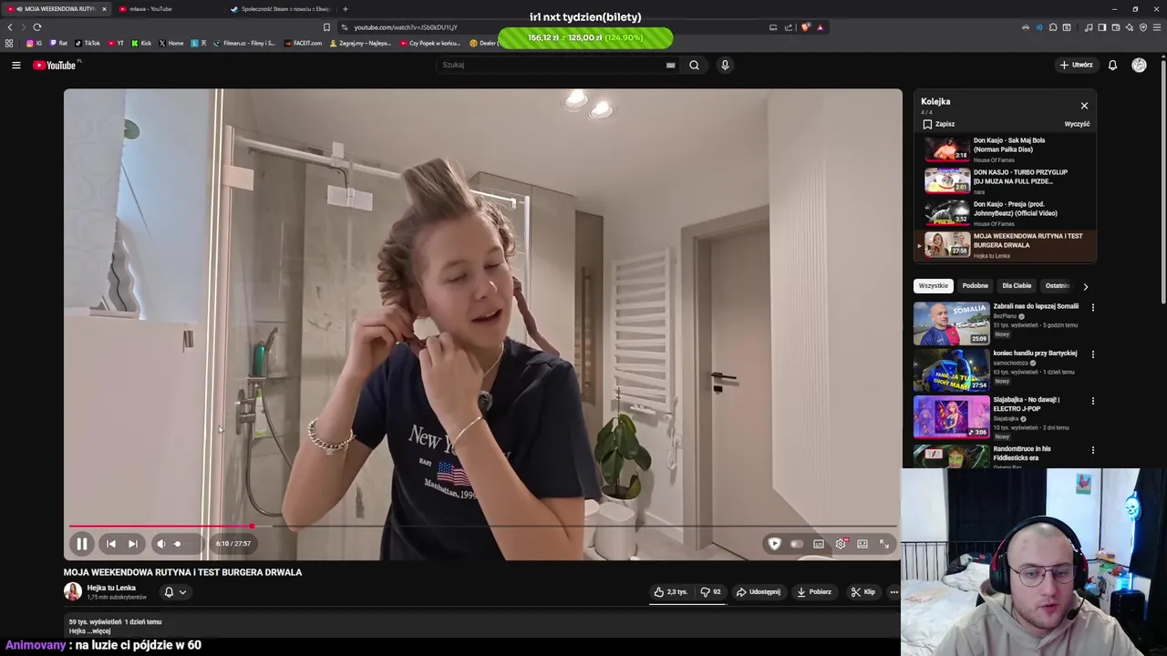Play Don Kasjo - Sak Maj Bols in the queue
This screenshot has height=656, width=1167.
click(x=1007, y=149)
